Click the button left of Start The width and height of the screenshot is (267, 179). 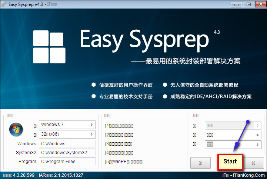[200, 163]
